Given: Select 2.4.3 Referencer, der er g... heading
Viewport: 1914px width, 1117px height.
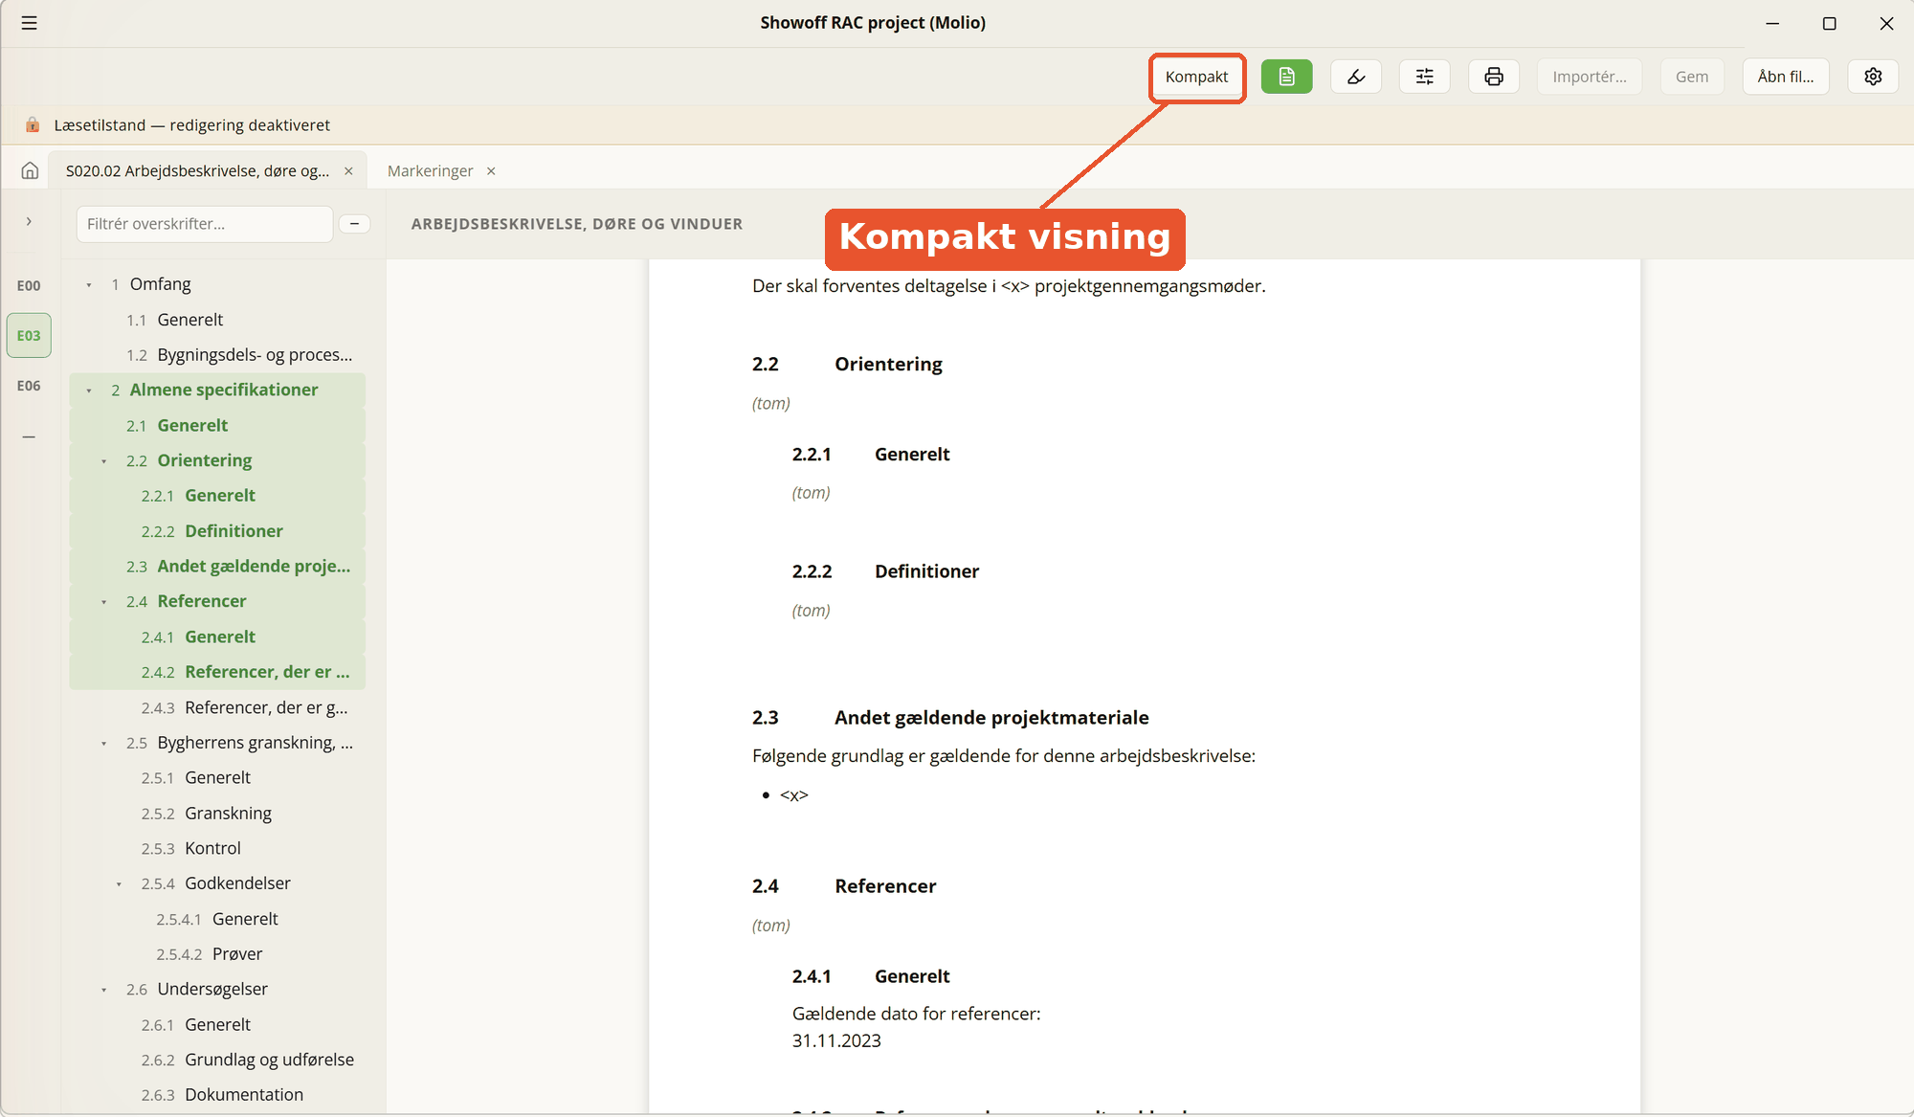Looking at the screenshot, I should point(218,707).
